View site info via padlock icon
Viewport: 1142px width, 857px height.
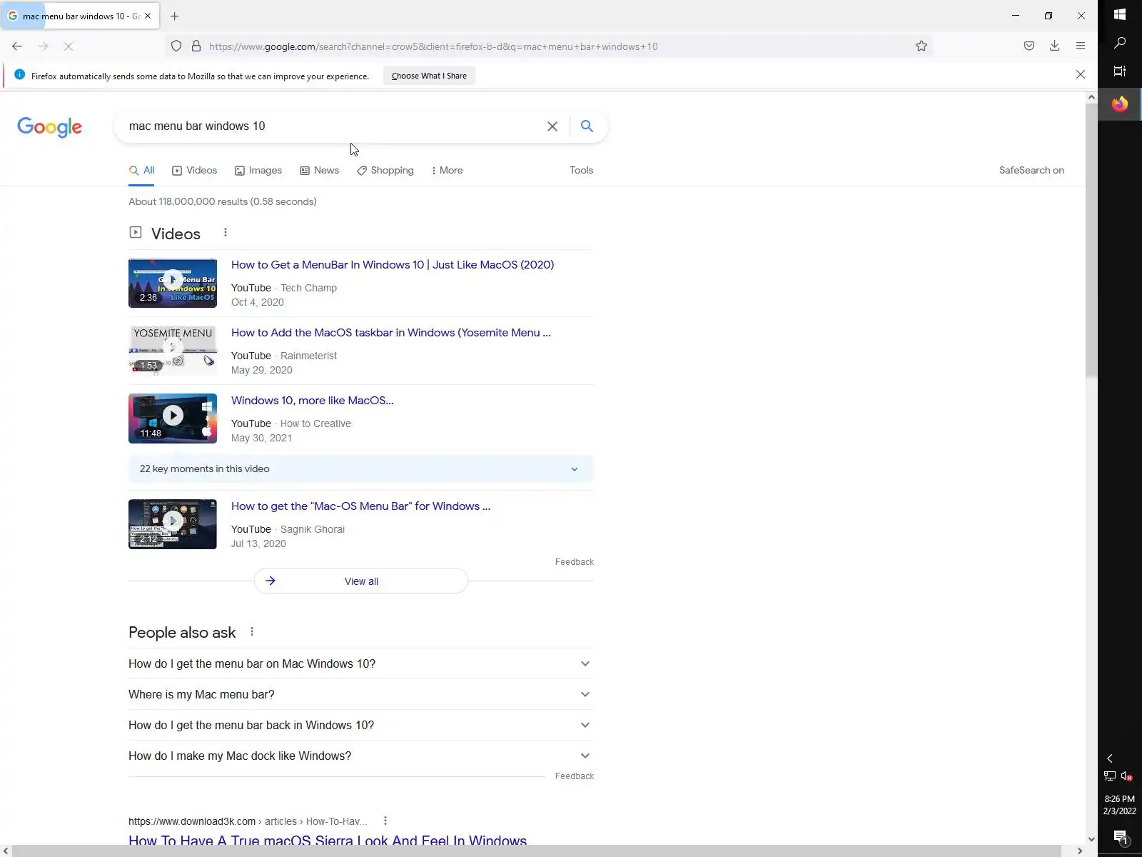196,46
